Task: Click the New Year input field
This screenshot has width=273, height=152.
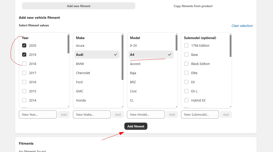Action: (38, 115)
